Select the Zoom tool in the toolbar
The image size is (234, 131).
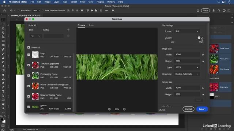[3, 108]
